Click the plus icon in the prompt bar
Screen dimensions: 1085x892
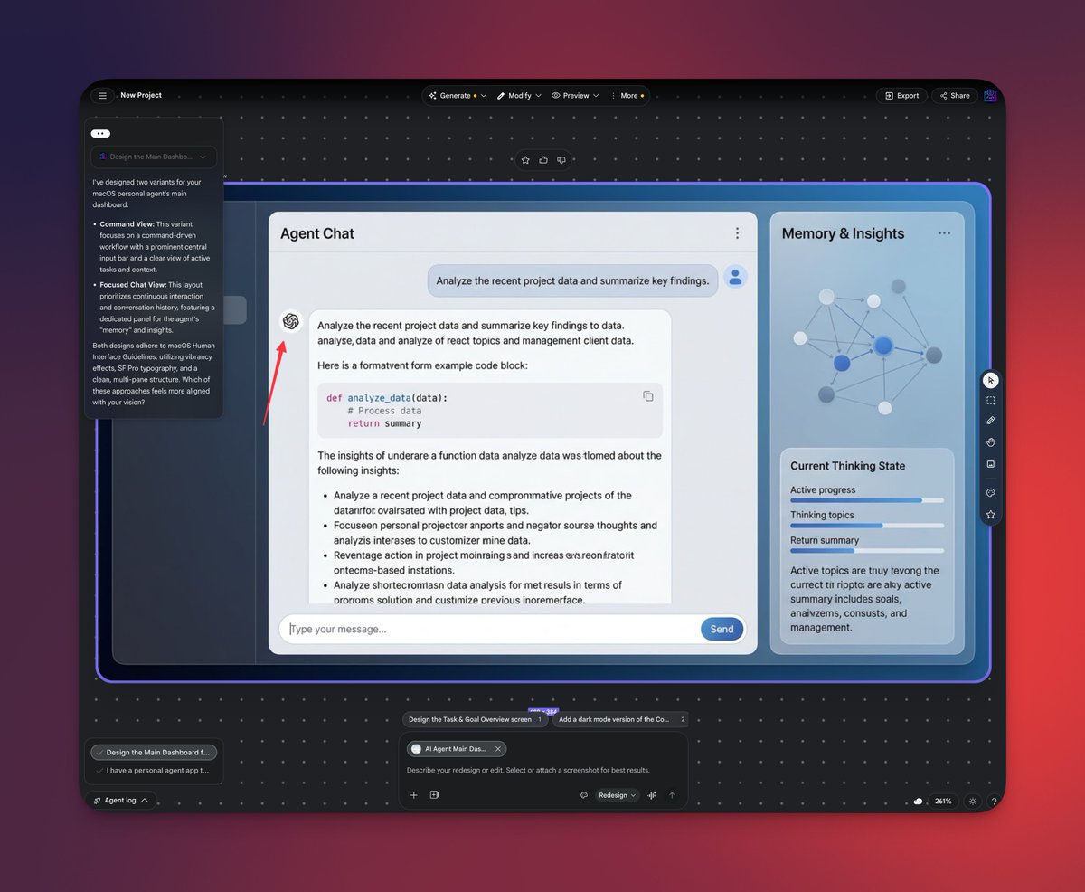point(414,794)
